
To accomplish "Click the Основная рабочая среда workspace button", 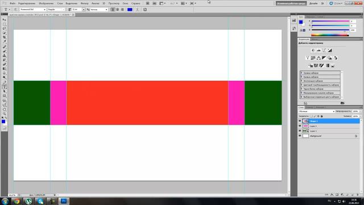I will (x=291, y=3).
